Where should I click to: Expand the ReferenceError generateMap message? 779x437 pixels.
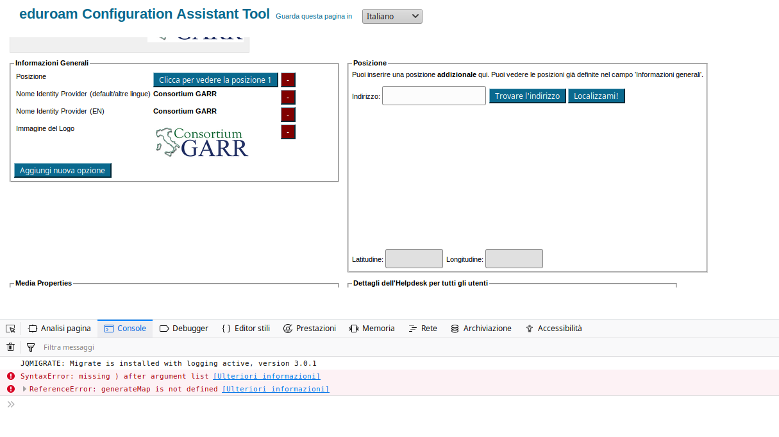pyautogui.click(x=25, y=389)
